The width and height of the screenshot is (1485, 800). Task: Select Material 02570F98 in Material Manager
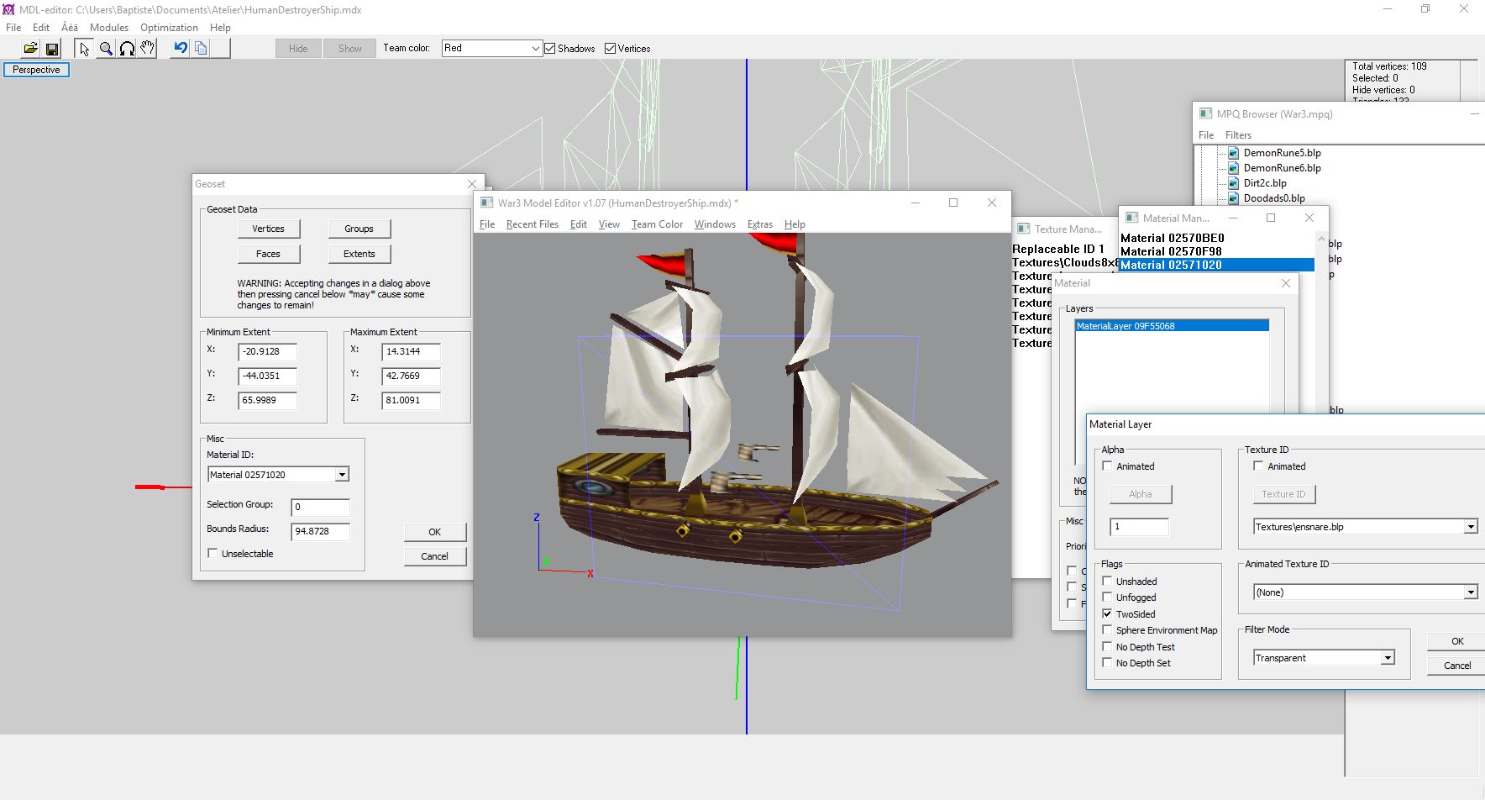click(x=1171, y=251)
